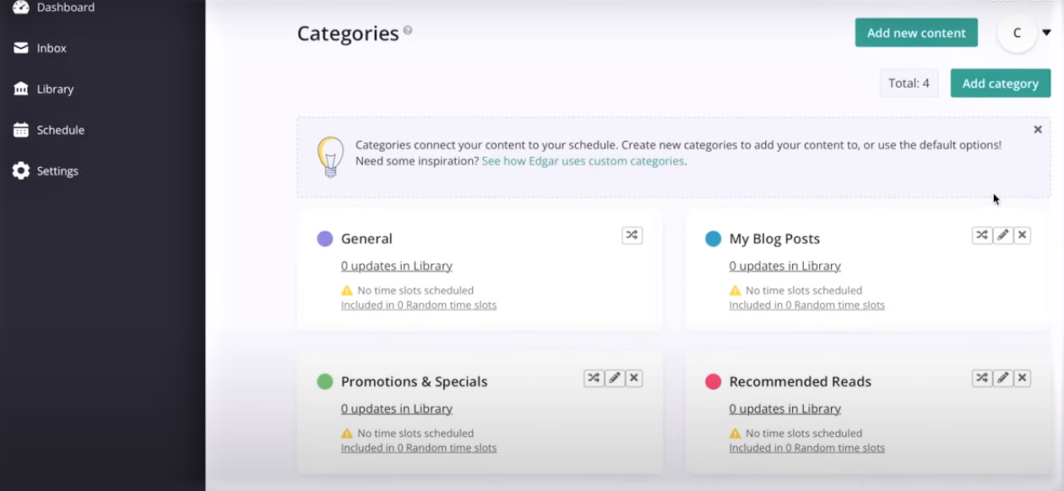Click the Add new content button
This screenshot has width=1064, height=491.
click(916, 33)
